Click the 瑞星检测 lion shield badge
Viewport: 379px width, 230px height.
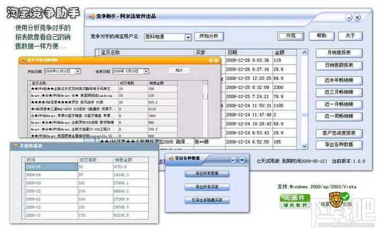[336, 201]
